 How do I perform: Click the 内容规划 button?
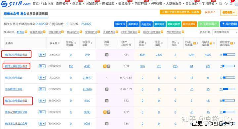pos(146,24)
